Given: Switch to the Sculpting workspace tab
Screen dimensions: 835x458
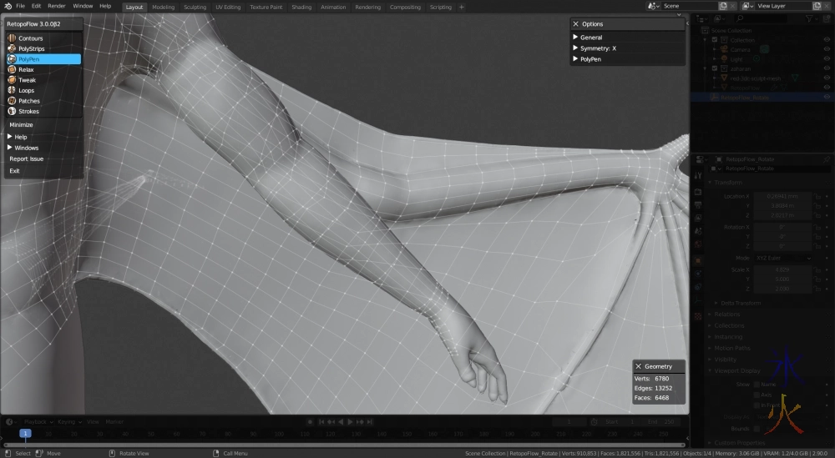Looking at the screenshot, I should point(195,7).
